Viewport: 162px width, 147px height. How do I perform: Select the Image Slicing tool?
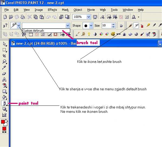tap(4, 115)
